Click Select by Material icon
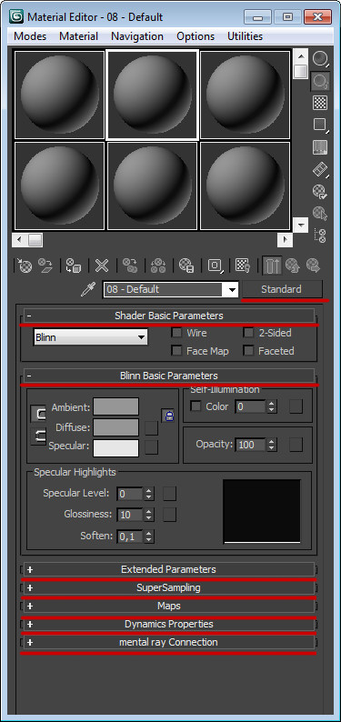 click(x=320, y=213)
